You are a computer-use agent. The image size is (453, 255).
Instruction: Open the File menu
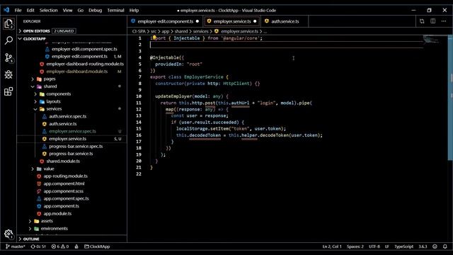point(18,10)
